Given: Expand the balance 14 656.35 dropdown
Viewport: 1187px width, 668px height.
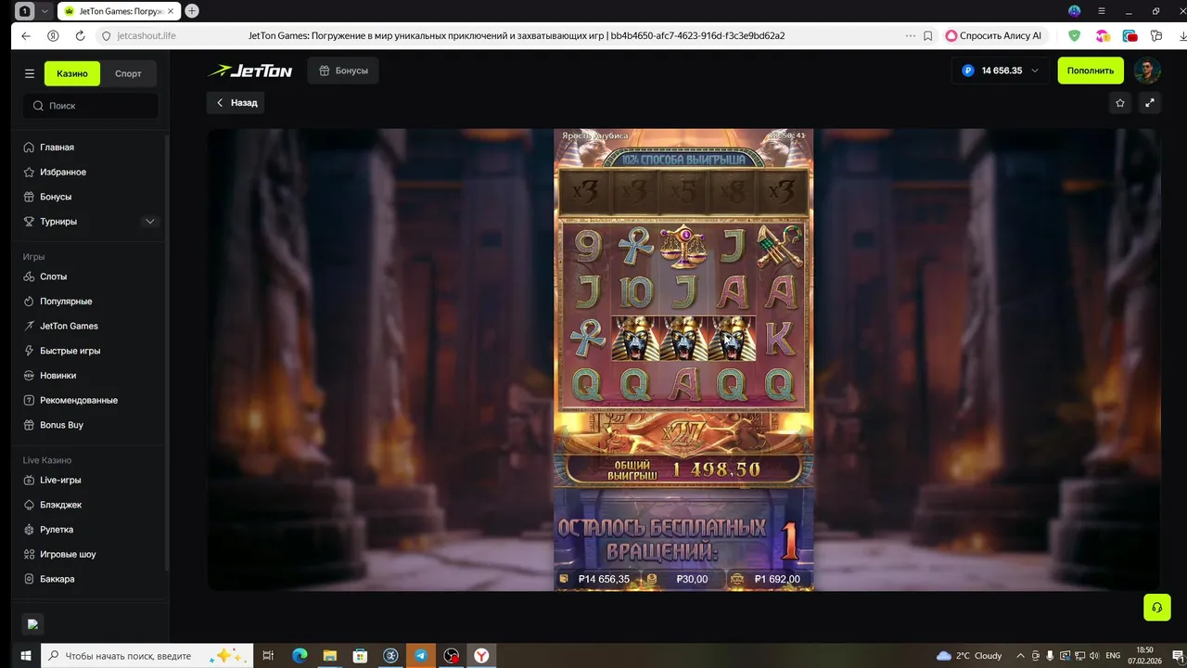Looking at the screenshot, I should coord(1001,71).
